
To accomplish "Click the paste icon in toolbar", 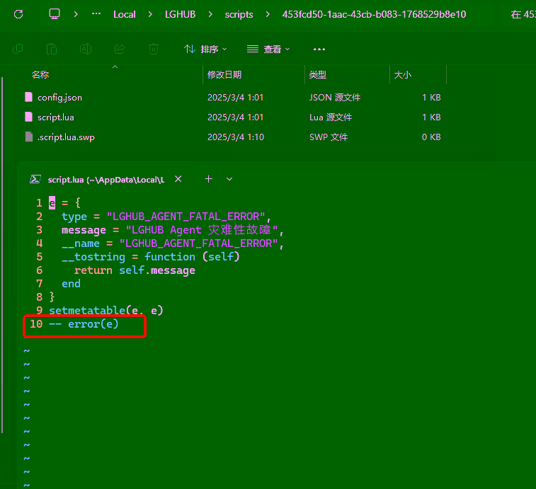I will point(52,49).
